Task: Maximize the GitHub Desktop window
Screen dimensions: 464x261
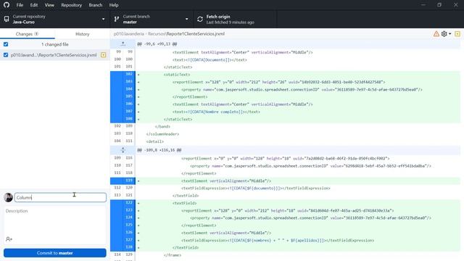Action: click(x=439, y=5)
